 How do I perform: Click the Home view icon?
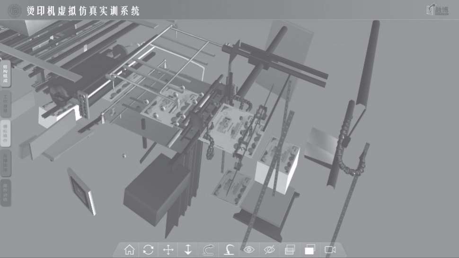tap(129, 250)
